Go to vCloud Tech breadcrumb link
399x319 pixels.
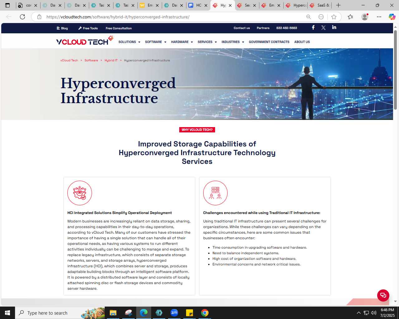point(69,60)
